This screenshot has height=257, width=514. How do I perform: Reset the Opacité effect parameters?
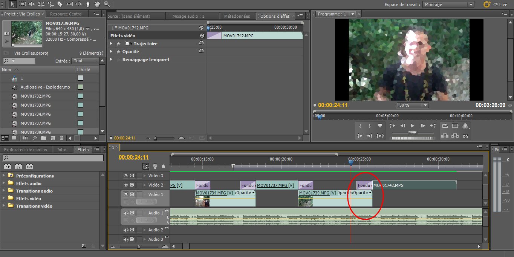coord(201,51)
